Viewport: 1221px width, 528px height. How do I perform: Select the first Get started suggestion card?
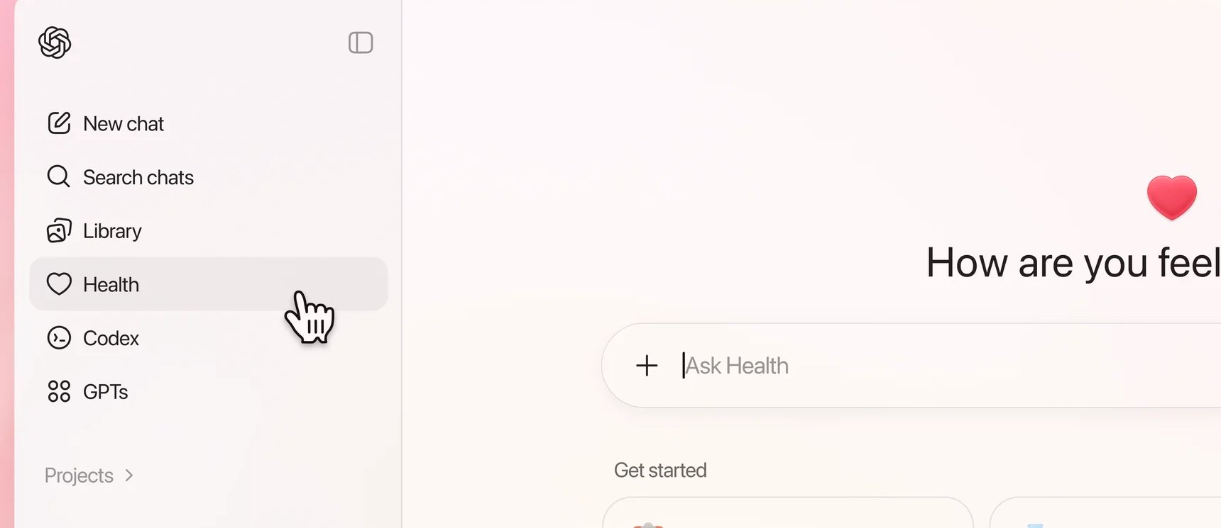(x=788, y=513)
